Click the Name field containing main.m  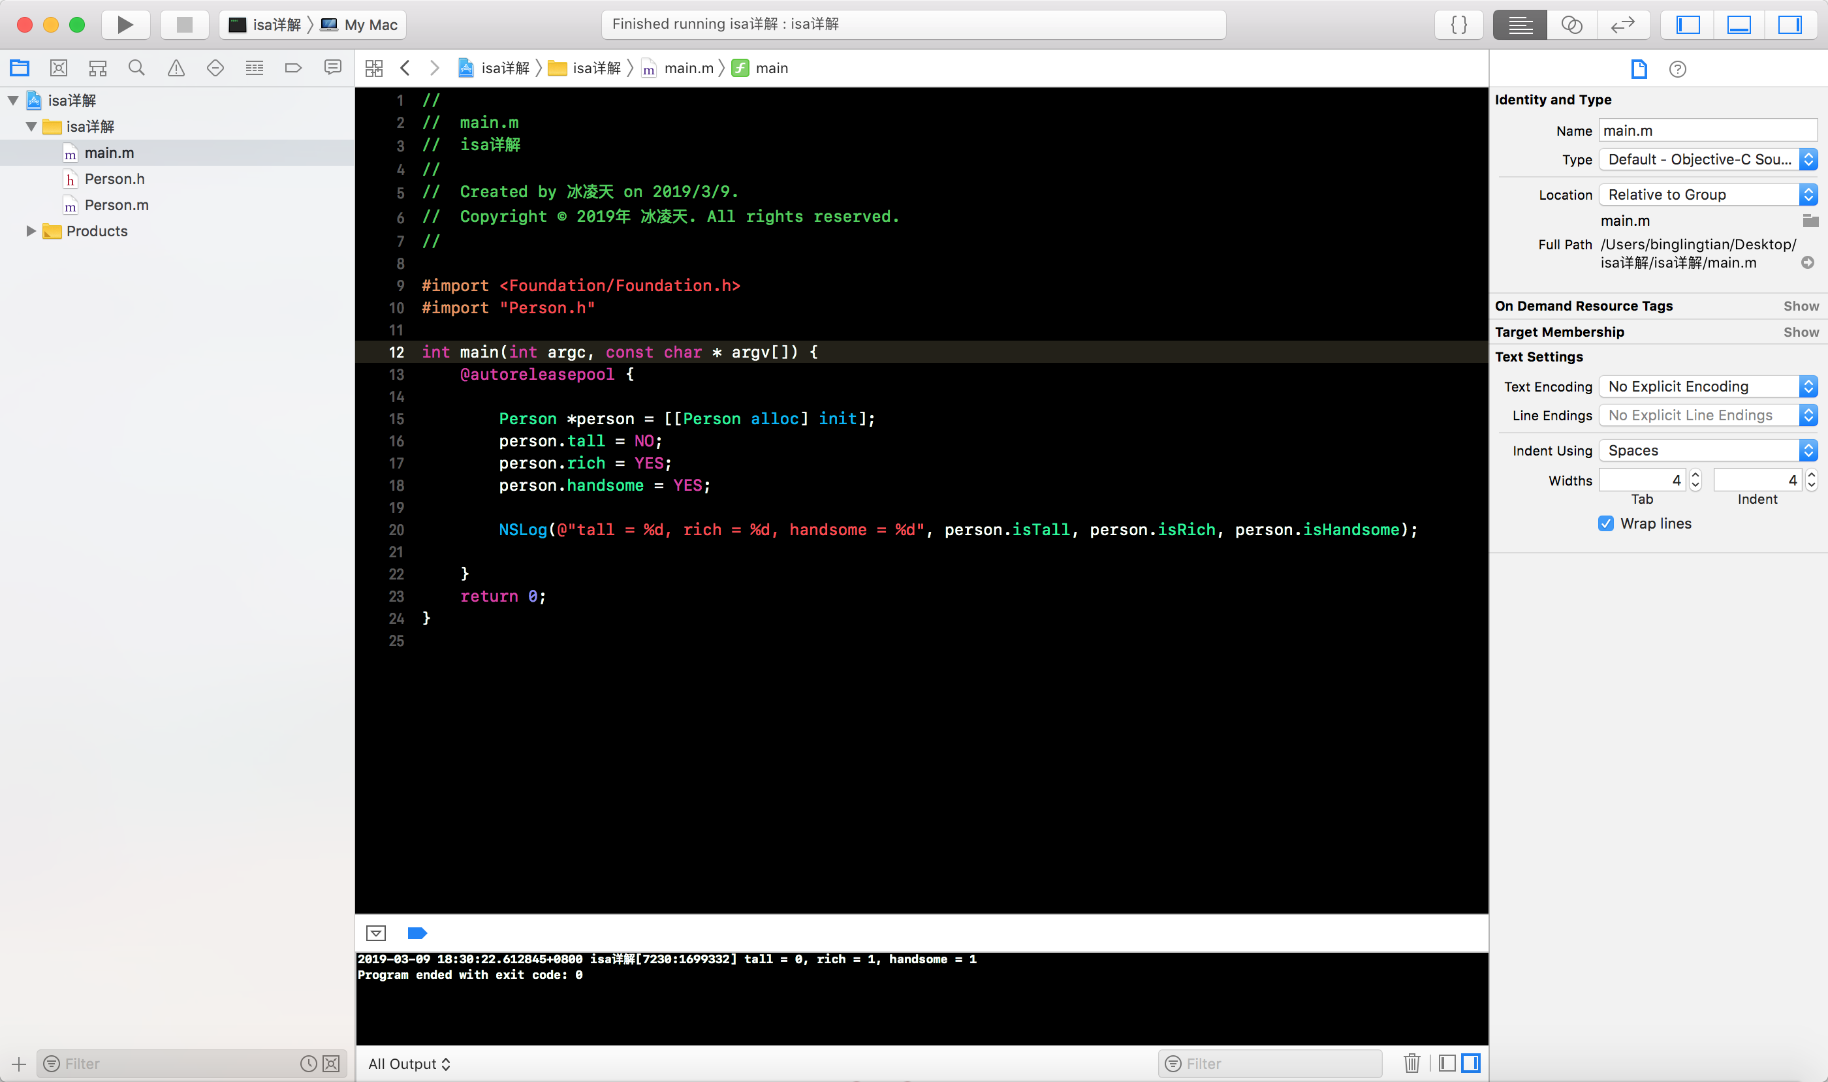pos(1708,131)
